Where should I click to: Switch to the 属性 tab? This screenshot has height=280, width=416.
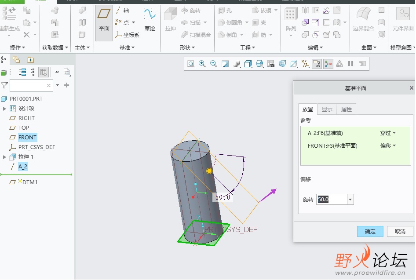click(x=347, y=109)
